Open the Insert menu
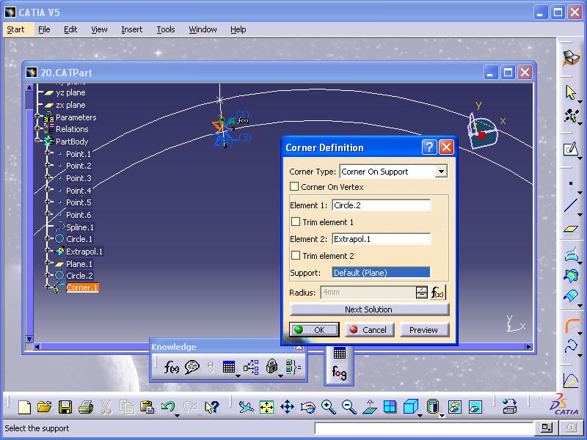 132,29
